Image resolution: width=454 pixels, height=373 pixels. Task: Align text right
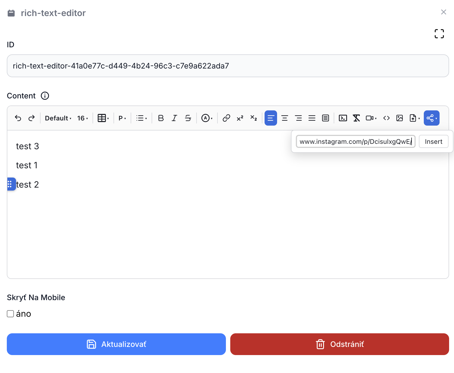(298, 118)
